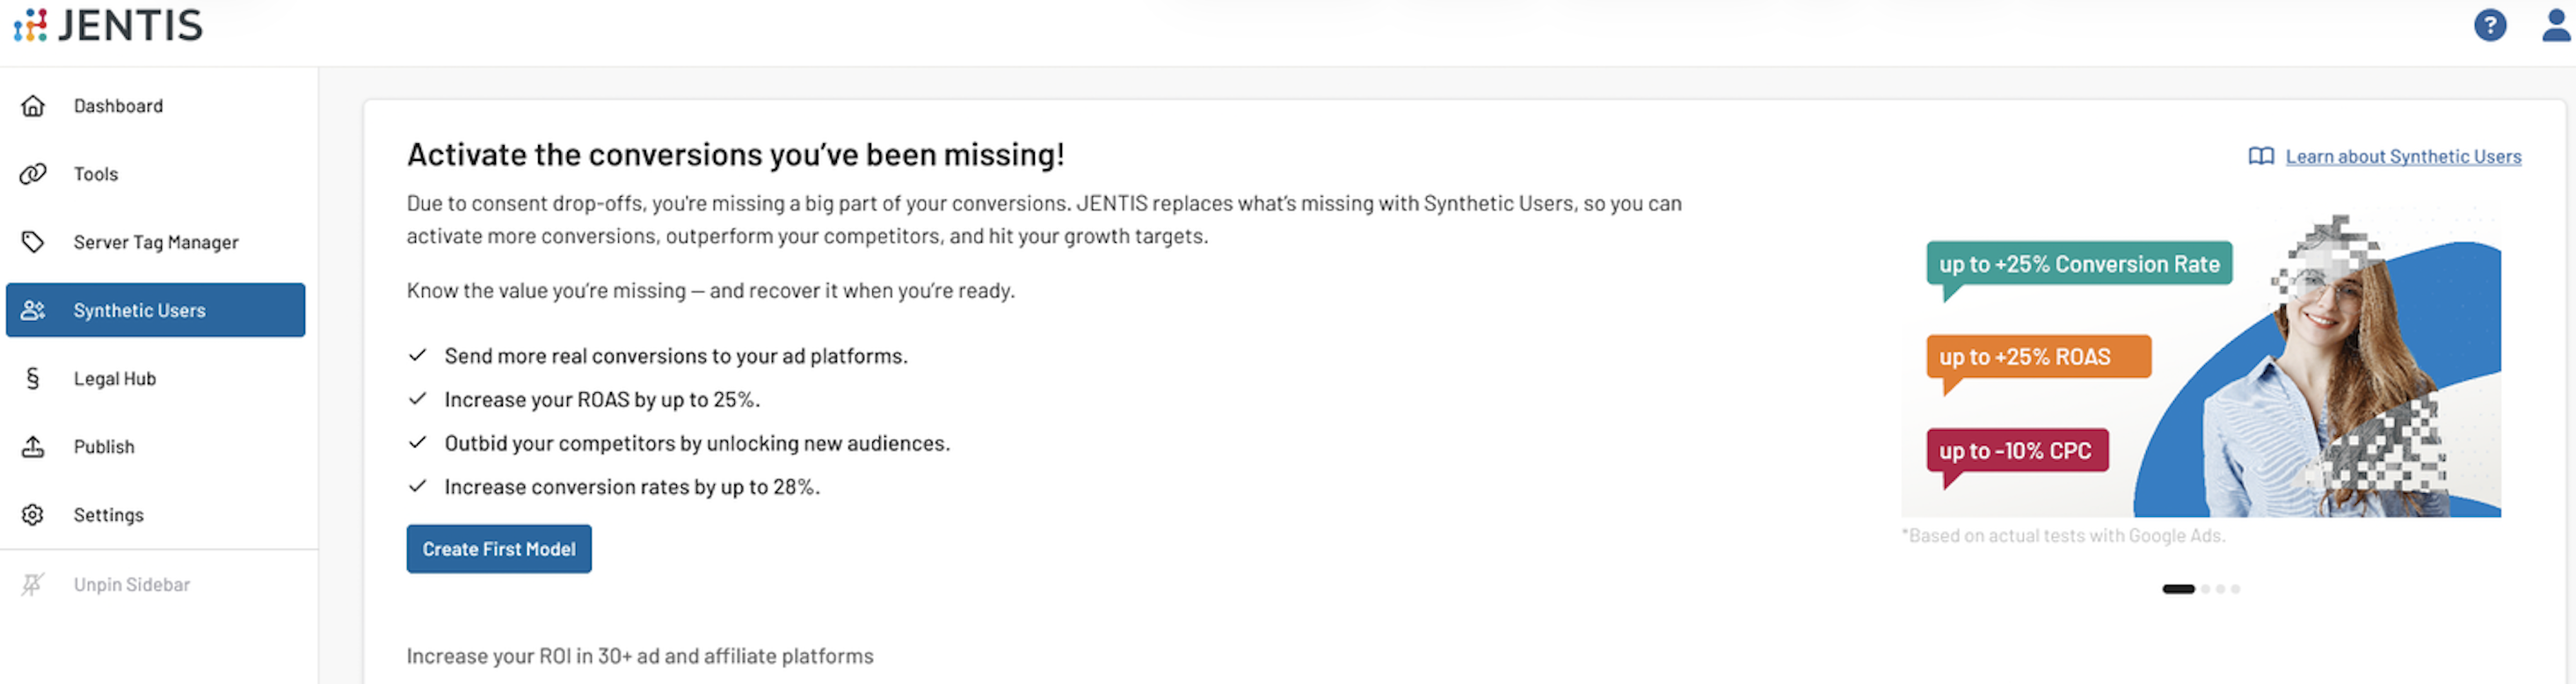Go to the Dashboard menu item
The image size is (2576, 684).
pyautogui.click(x=118, y=106)
